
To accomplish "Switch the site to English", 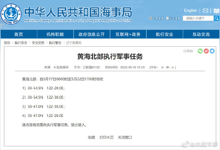I will click(190, 11).
